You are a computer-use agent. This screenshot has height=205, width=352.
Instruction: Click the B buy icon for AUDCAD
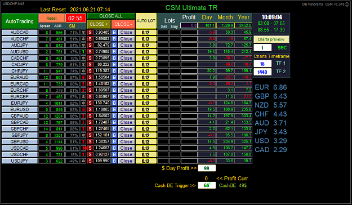[114, 32]
